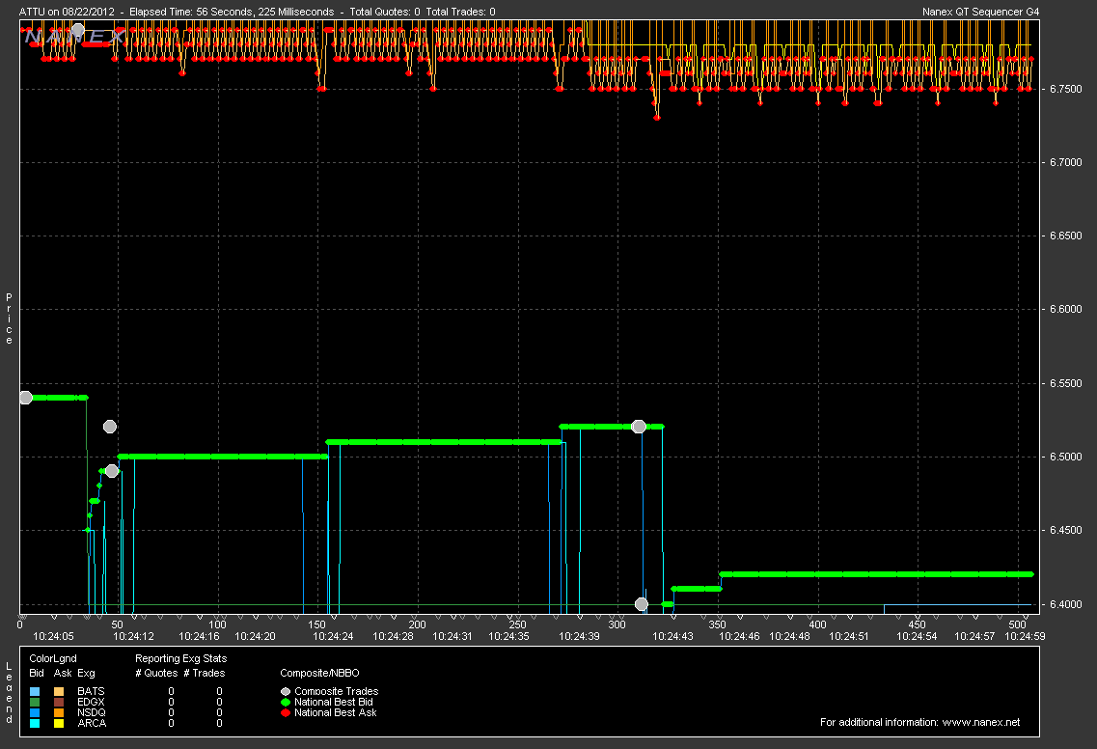This screenshot has height=749, width=1097.
Task: Click the 'Composite Trades' legend text
Action: click(337, 692)
